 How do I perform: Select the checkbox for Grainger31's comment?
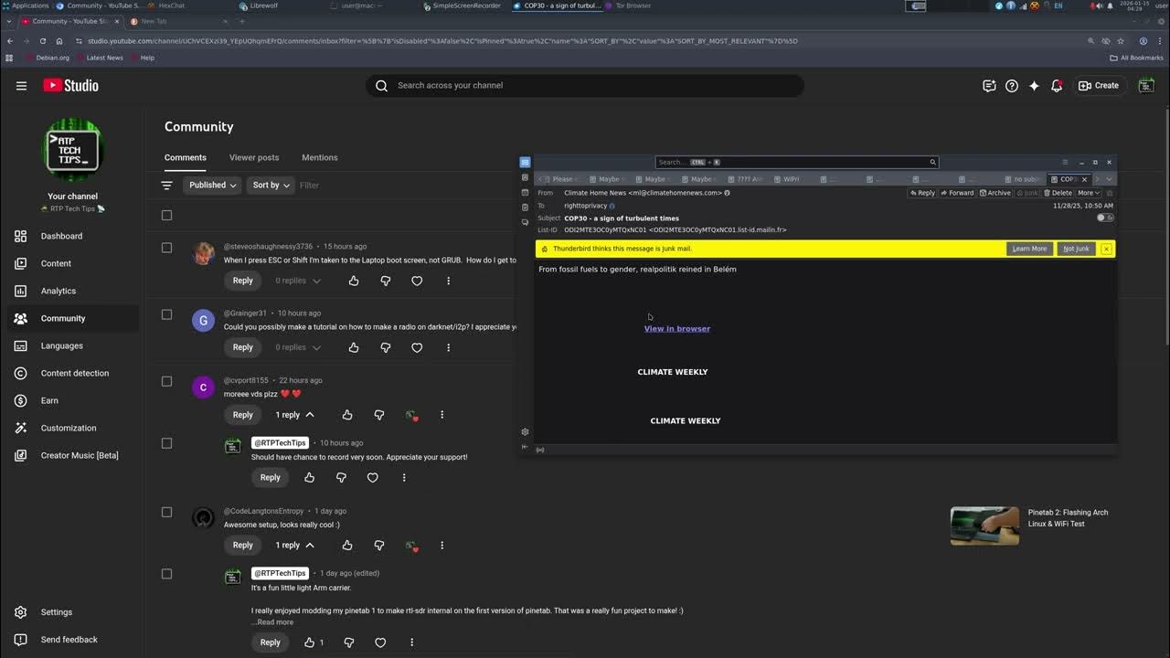click(166, 314)
